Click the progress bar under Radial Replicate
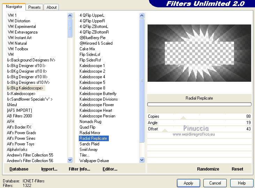 click(x=199, y=104)
